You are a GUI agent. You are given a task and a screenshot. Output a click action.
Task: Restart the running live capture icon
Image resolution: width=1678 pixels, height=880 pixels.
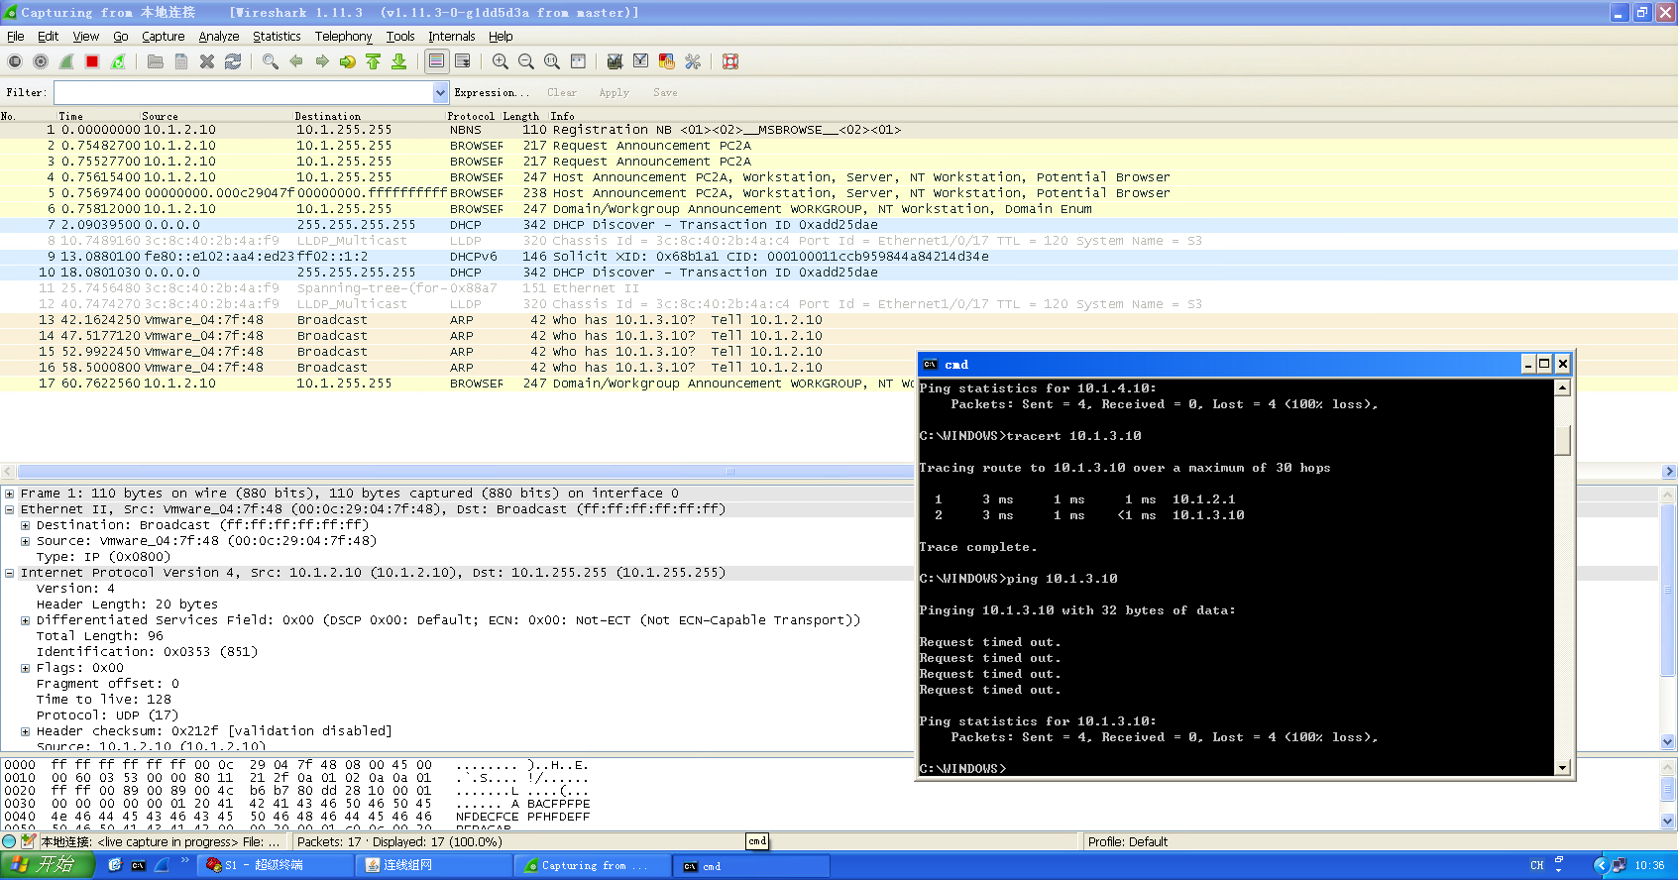point(118,61)
